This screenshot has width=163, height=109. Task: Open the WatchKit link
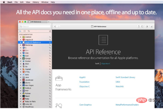click(x=120, y=86)
